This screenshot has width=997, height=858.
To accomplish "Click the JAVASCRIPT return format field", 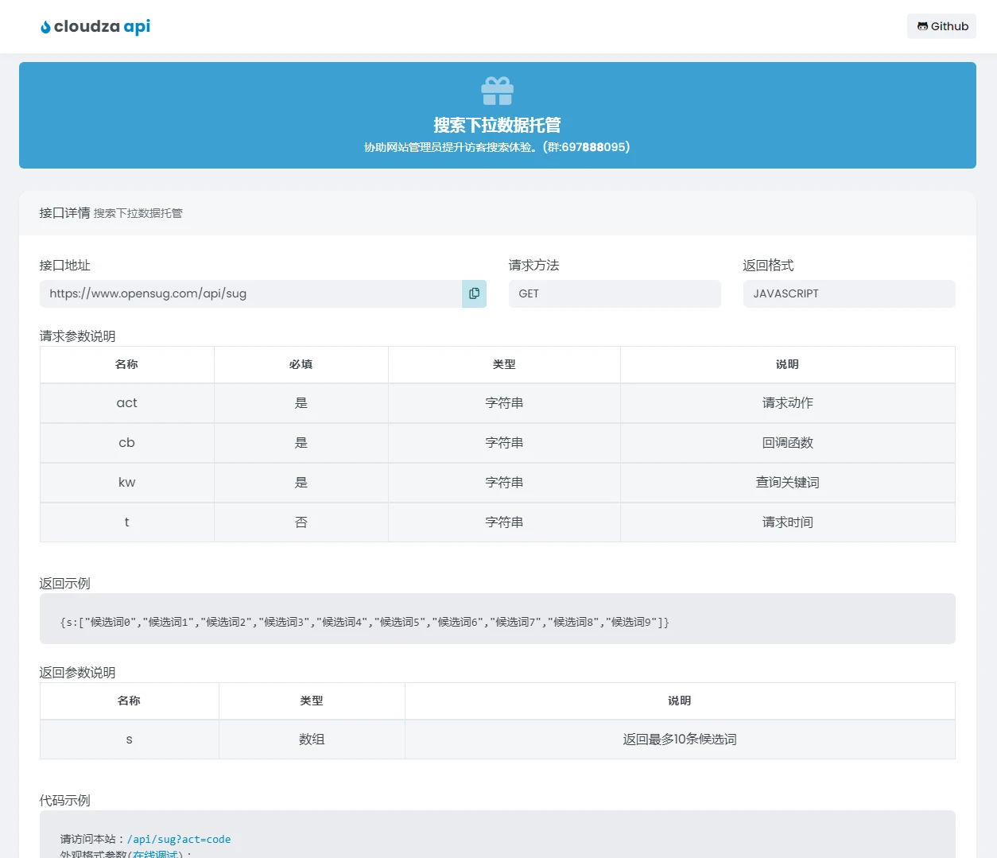I will coord(848,293).
